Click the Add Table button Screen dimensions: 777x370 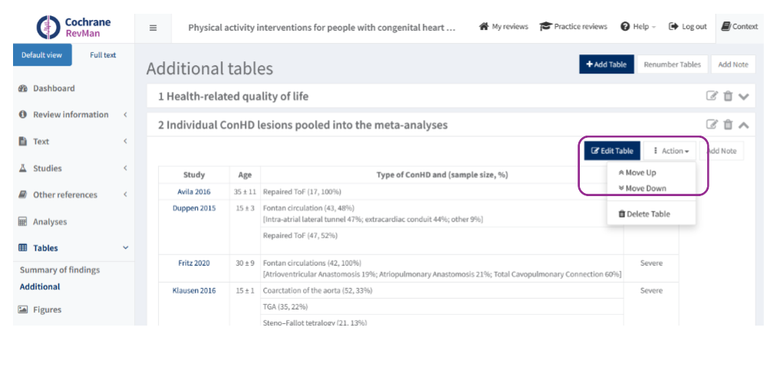pyautogui.click(x=606, y=64)
